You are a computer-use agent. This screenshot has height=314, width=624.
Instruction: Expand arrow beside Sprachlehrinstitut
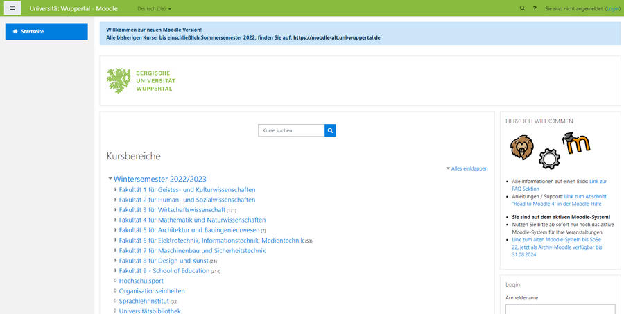(x=115, y=301)
